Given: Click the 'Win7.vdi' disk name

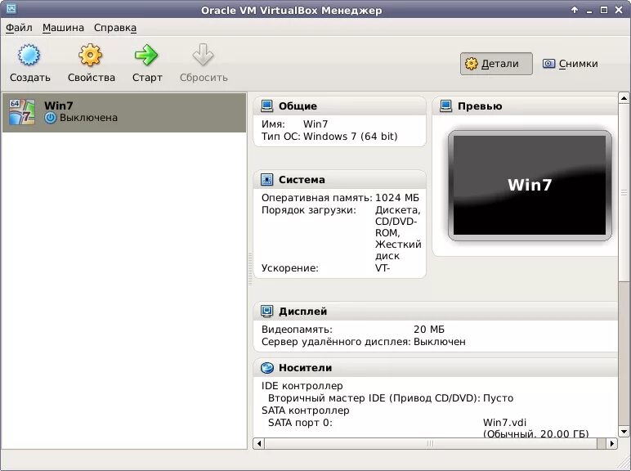Looking at the screenshot, I should pyautogui.click(x=504, y=422).
